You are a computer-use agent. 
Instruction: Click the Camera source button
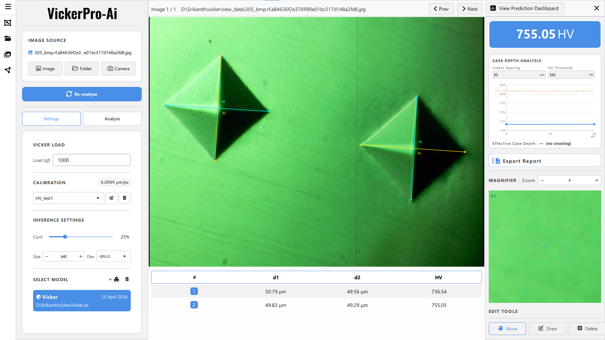[x=118, y=69]
